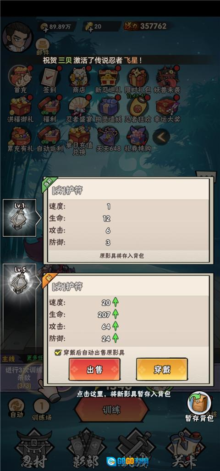Open the 邮件 mail icon
Image resolution: width=220 pixels, height=471 pixels.
43,47
